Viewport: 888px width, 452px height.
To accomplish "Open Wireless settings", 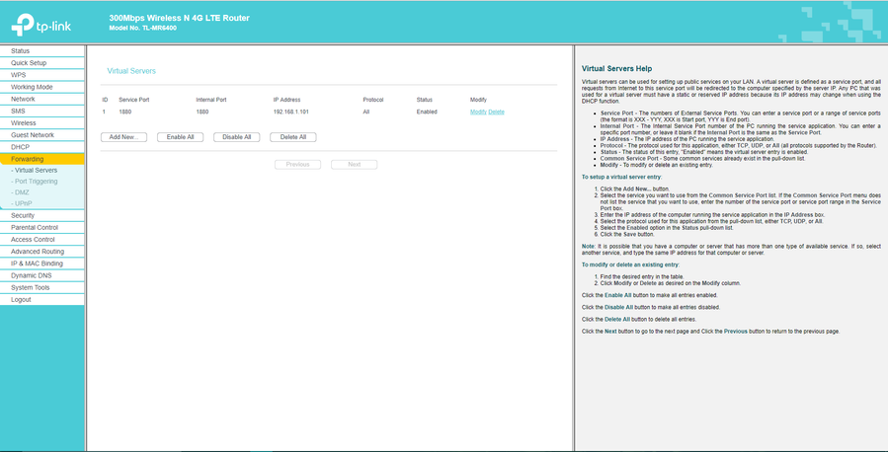I will [41, 122].
